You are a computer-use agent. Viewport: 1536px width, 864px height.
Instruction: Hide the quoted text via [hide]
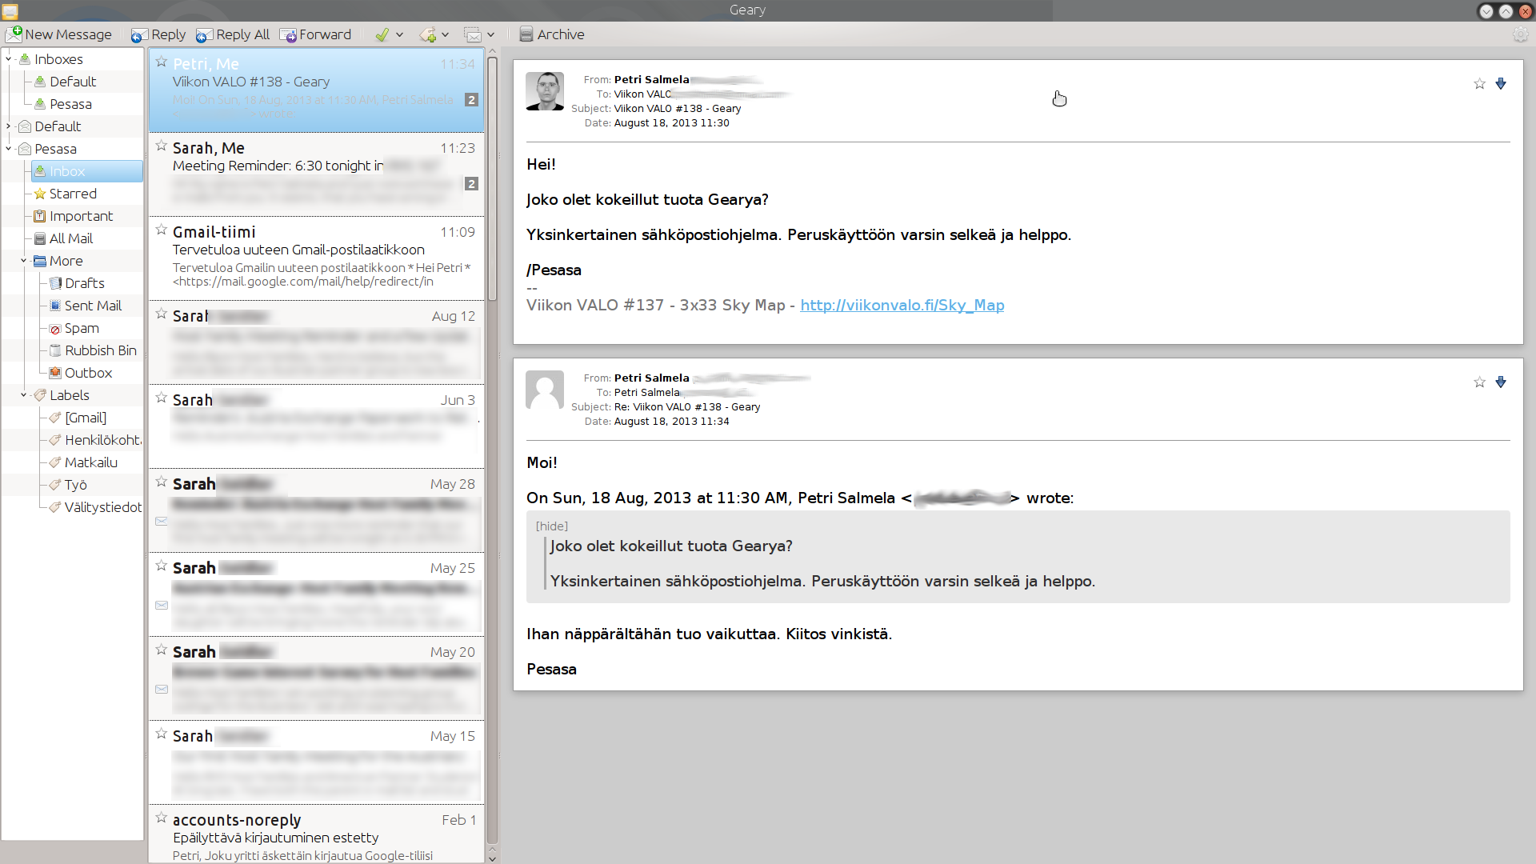[552, 526]
